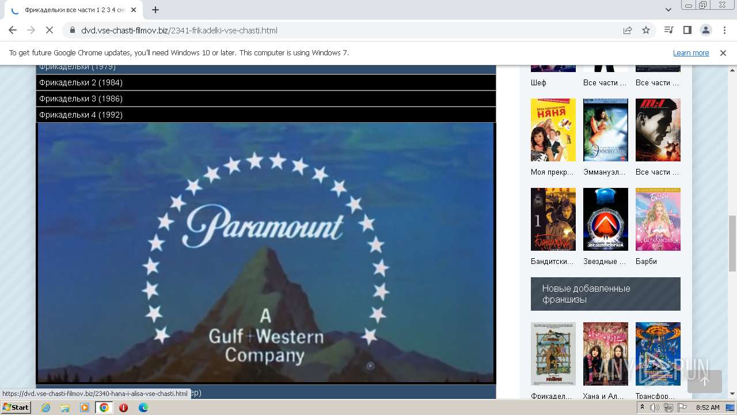Open the Трансформеры poster thumbnail
The image size is (737, 415).
click(x=658, y=353)
